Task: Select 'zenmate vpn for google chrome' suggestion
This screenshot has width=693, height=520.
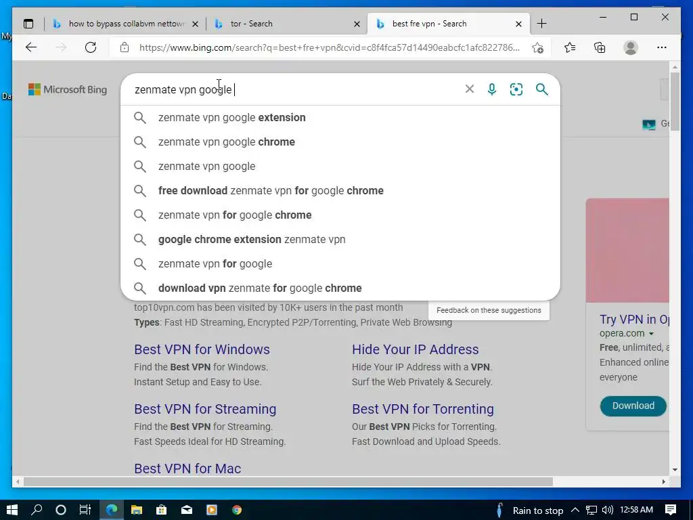Action: (340, 215)
